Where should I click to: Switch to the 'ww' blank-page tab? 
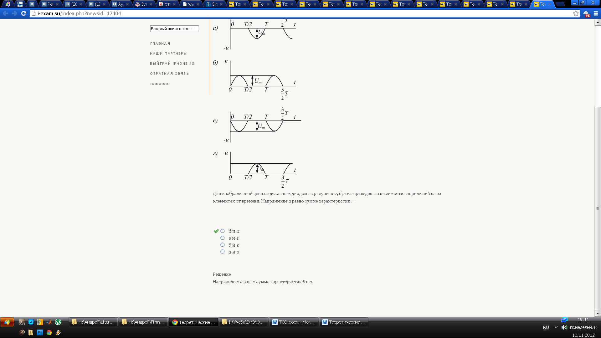pos(190,4)
